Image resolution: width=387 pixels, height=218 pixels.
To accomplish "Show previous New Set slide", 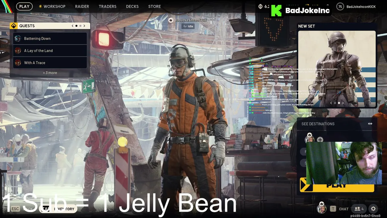I will (x=331, y=103).
